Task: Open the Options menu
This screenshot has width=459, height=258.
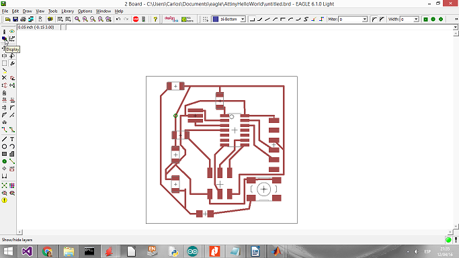Action: (x=85, y=11)
